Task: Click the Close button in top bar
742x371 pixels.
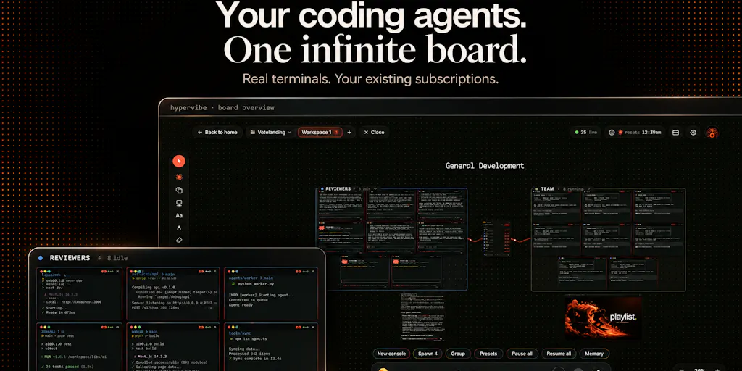Action: click(x=374, y=133)
